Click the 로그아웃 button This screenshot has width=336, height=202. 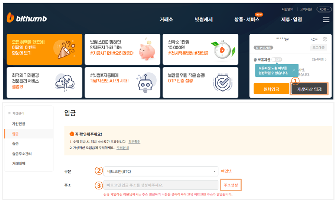point(318,48)
